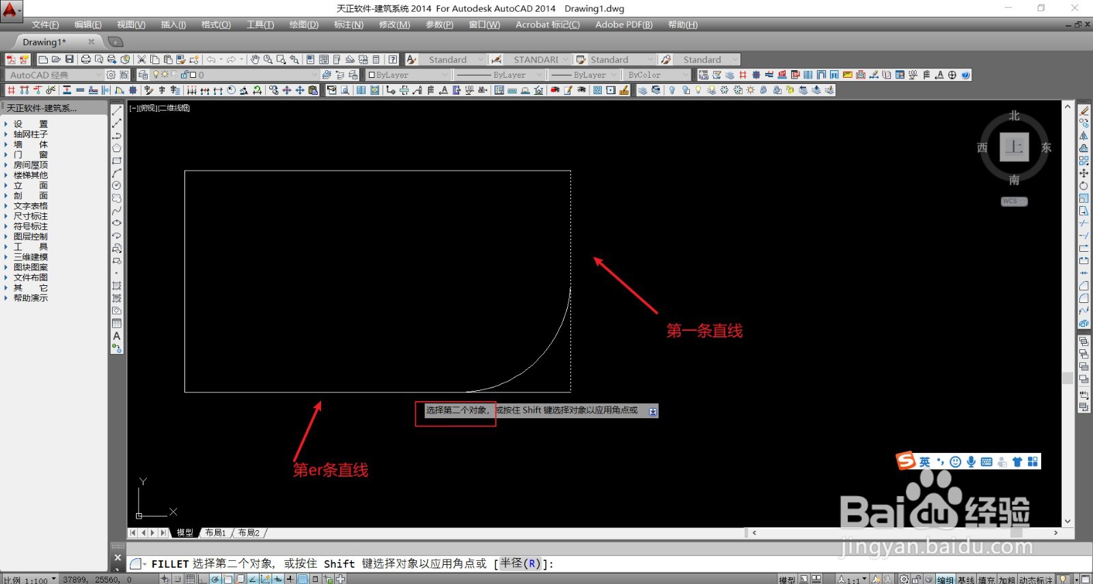Switch to the 布局1 layout tab

[215, 533]
